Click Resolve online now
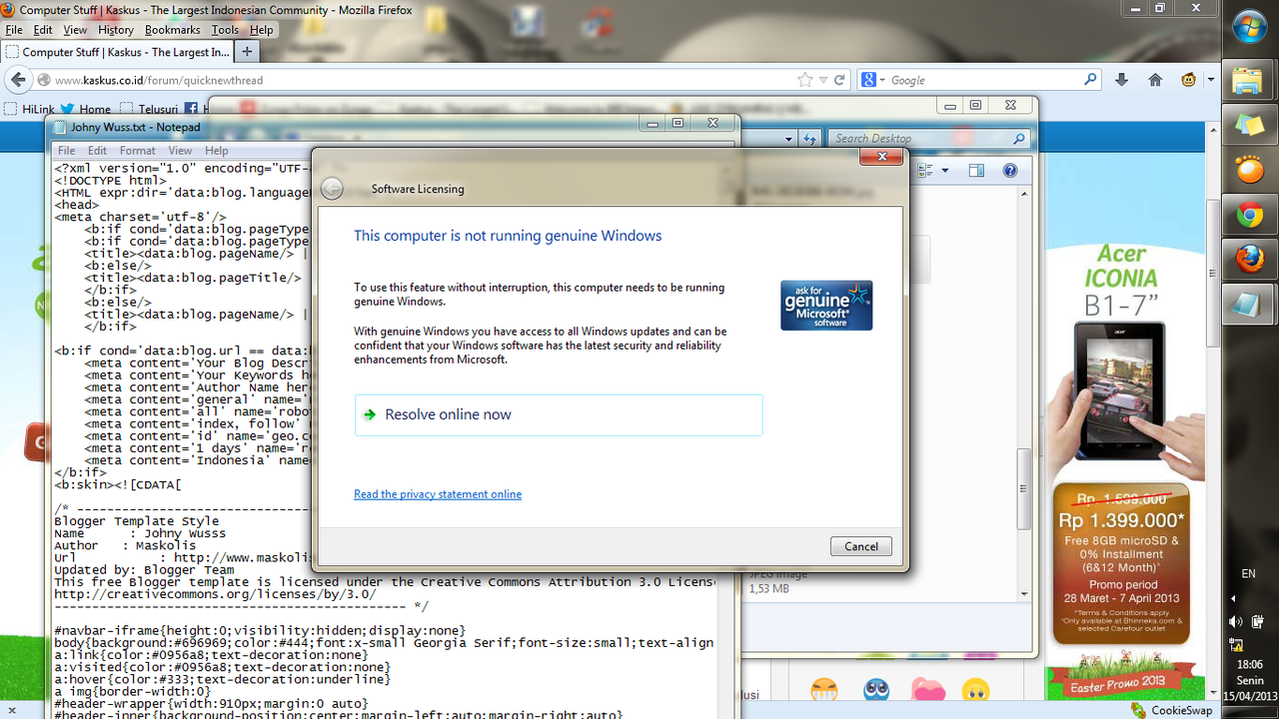The width and height of the screenshot is (1279, 719). pyautogui.click(x=559, y=414)
